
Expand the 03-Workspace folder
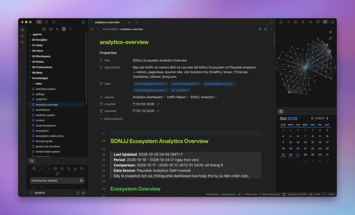[30, 56]
